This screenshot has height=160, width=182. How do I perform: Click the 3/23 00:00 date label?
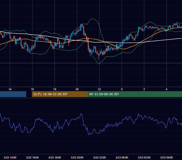tap(122, 157)
